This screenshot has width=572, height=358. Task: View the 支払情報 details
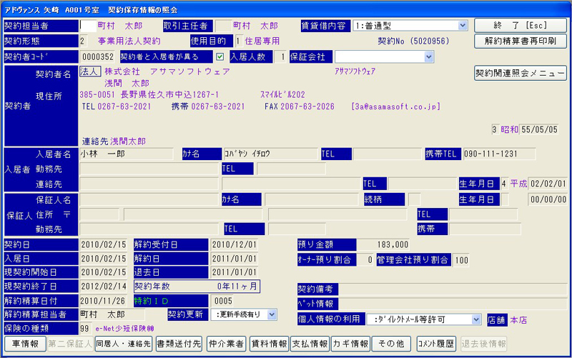point(310,344)
